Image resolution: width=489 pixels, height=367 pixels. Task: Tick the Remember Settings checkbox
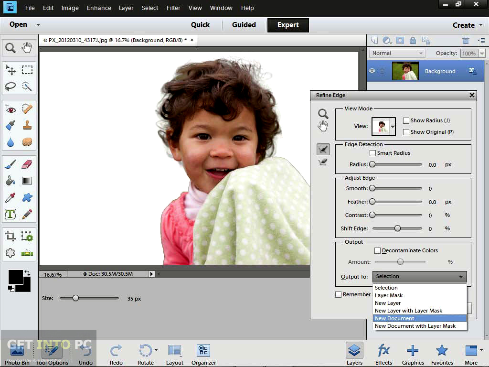pos(339,294)
